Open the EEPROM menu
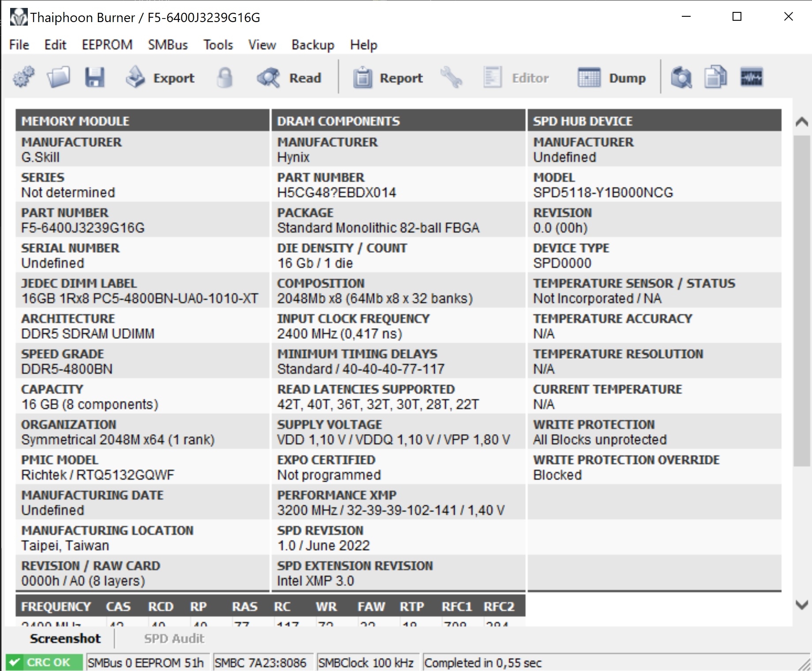This screenshot has width=812, height=671. tap(107, 45)
